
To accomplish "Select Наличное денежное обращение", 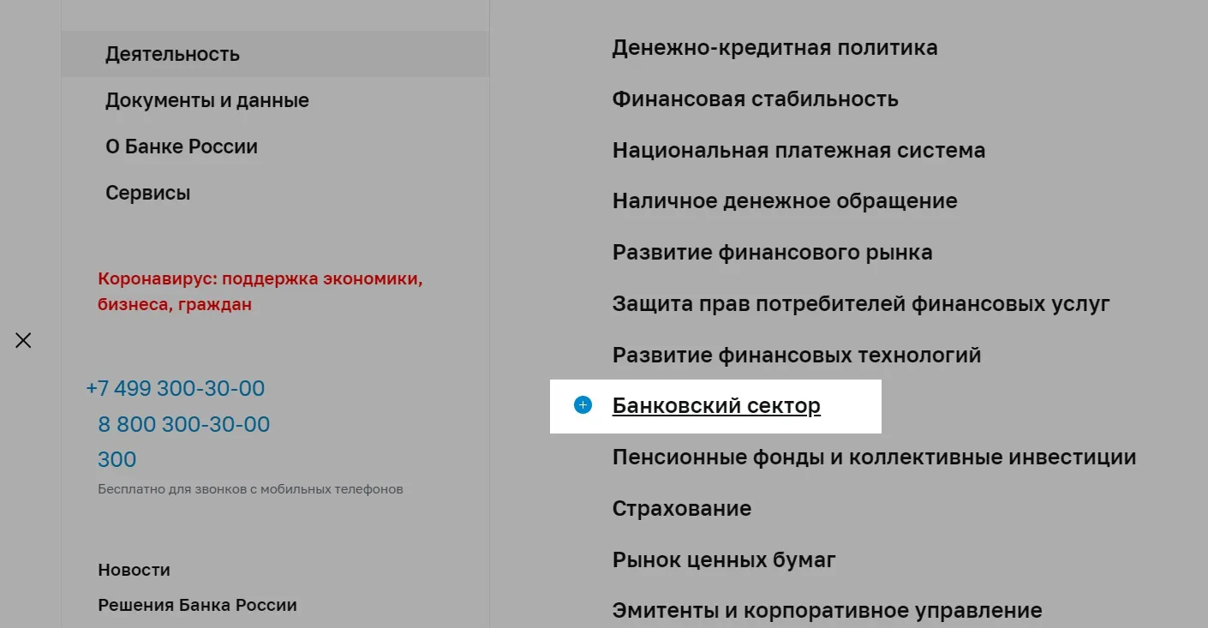I will [x=785, y=202].
